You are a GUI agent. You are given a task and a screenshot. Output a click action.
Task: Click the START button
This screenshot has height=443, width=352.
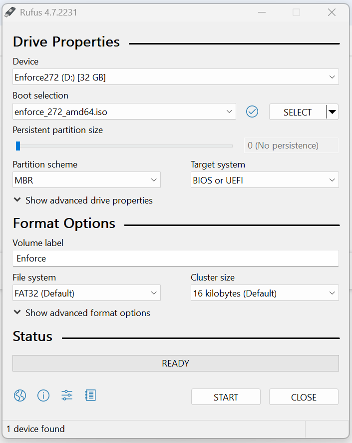226,397
